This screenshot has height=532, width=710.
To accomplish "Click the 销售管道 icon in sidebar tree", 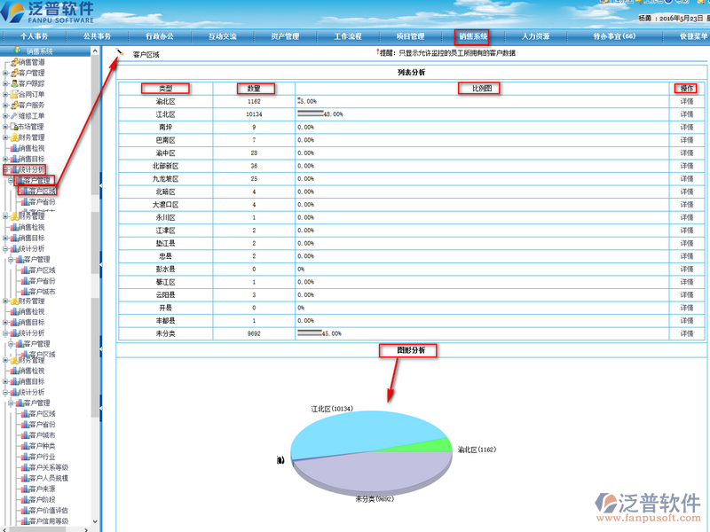I will click(x=13, y=62).
